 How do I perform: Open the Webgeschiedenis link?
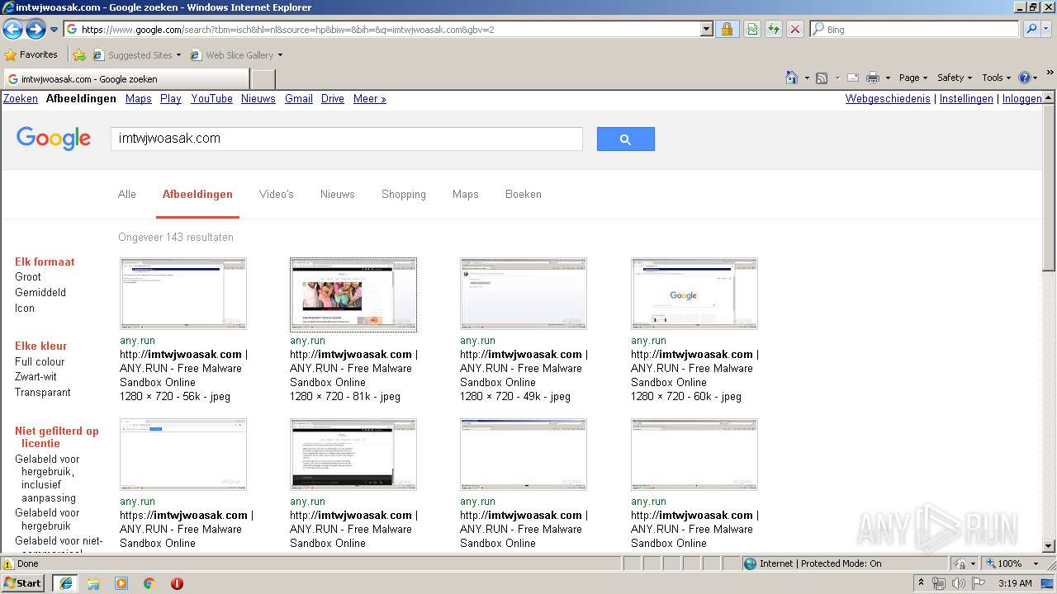[888, 98]
